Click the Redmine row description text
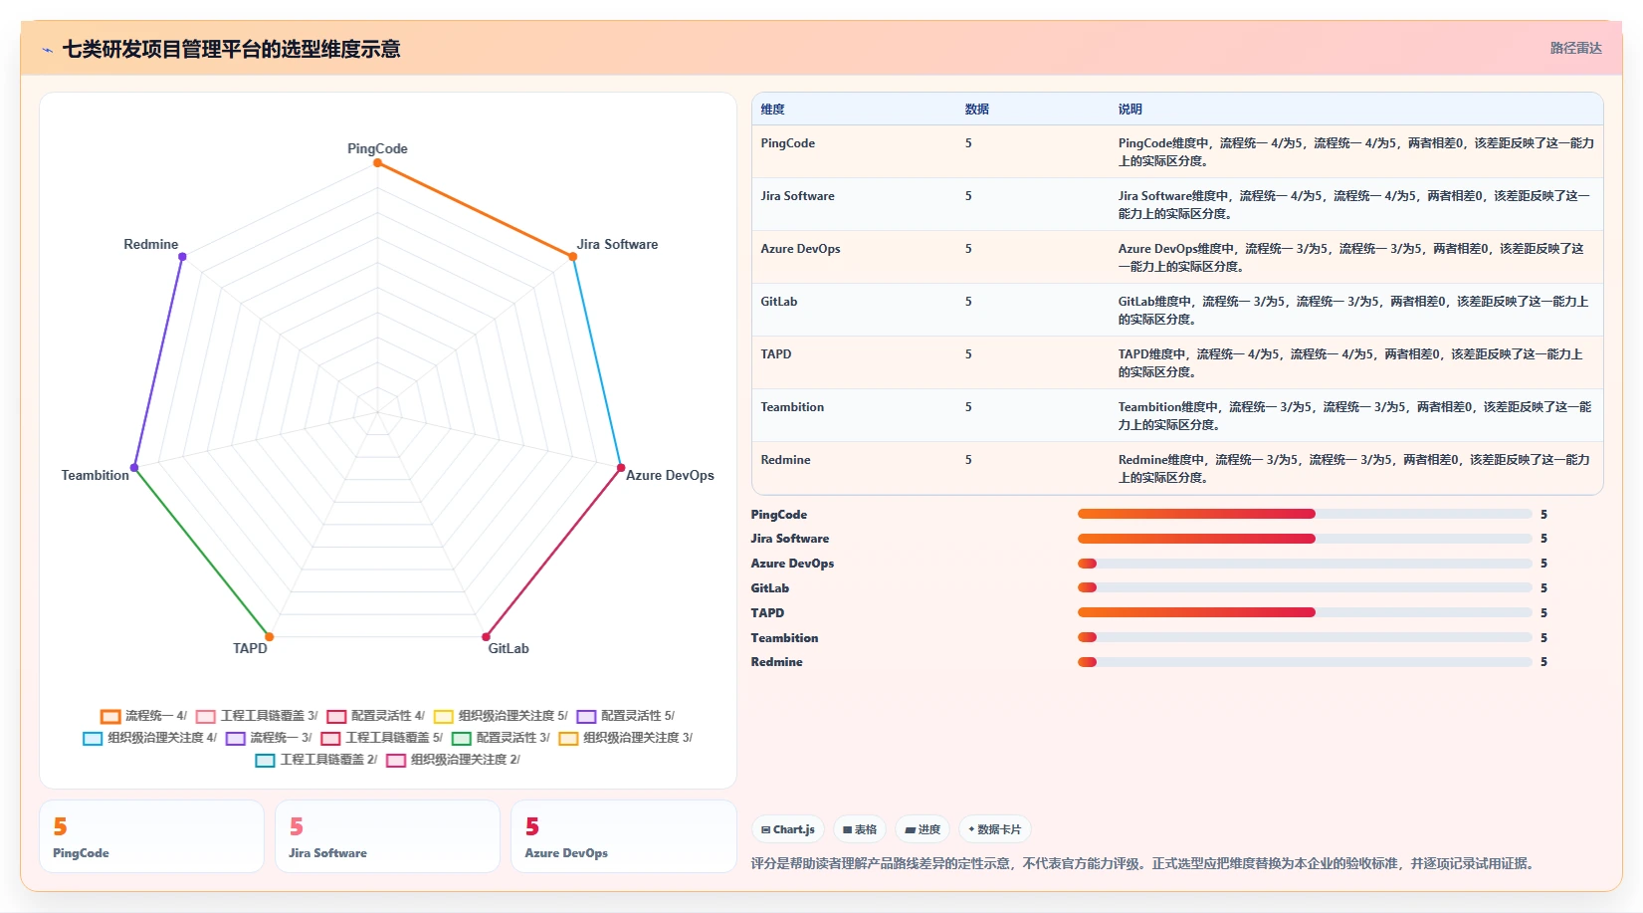The image size is (1643, 913). [1354, 468]
